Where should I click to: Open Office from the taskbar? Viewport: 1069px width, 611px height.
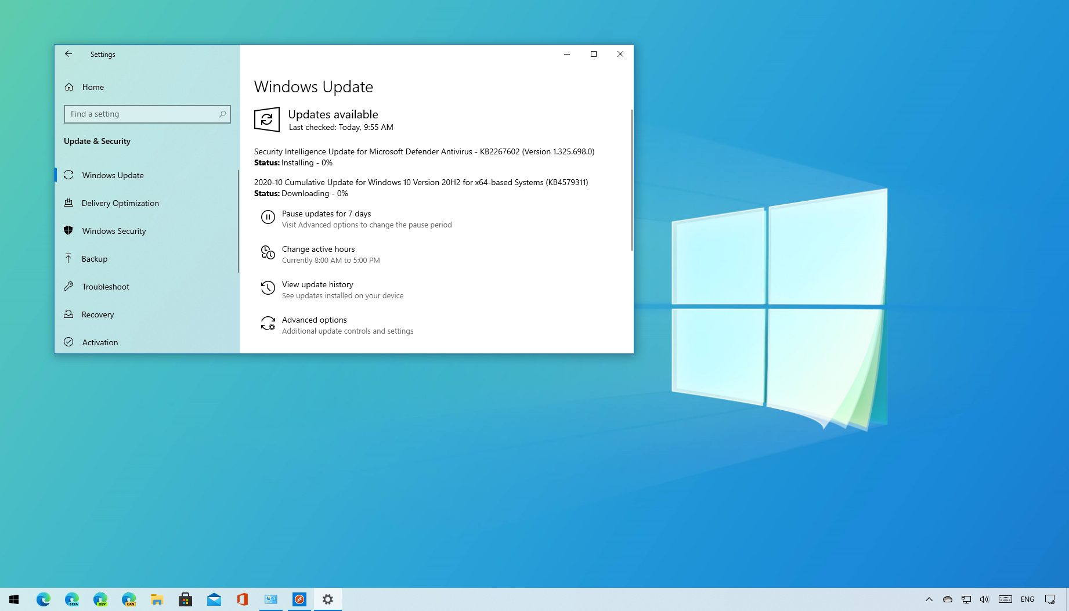tap(243, 599)
